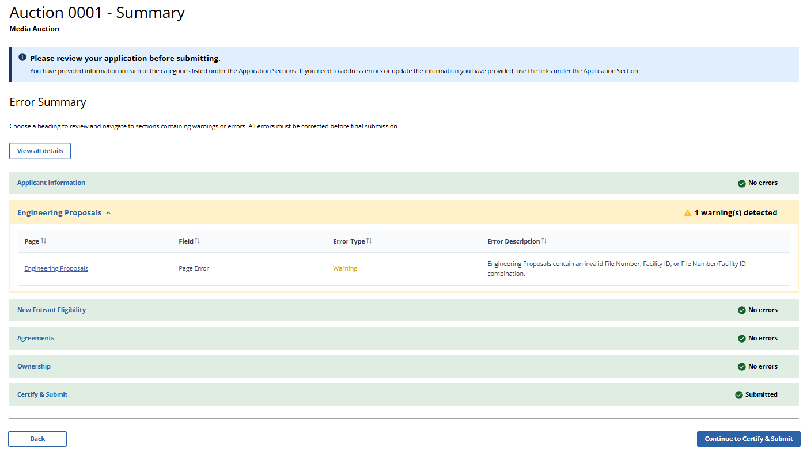Click the green checkmark in Ownership row
The height and width of the screenshot is (452, 807).
pos(742,367)
